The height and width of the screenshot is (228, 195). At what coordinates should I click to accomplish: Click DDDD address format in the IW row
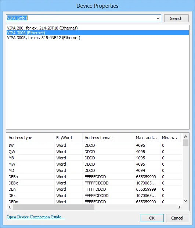[90, 145]
